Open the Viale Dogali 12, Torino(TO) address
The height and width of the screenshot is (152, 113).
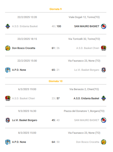84,17
